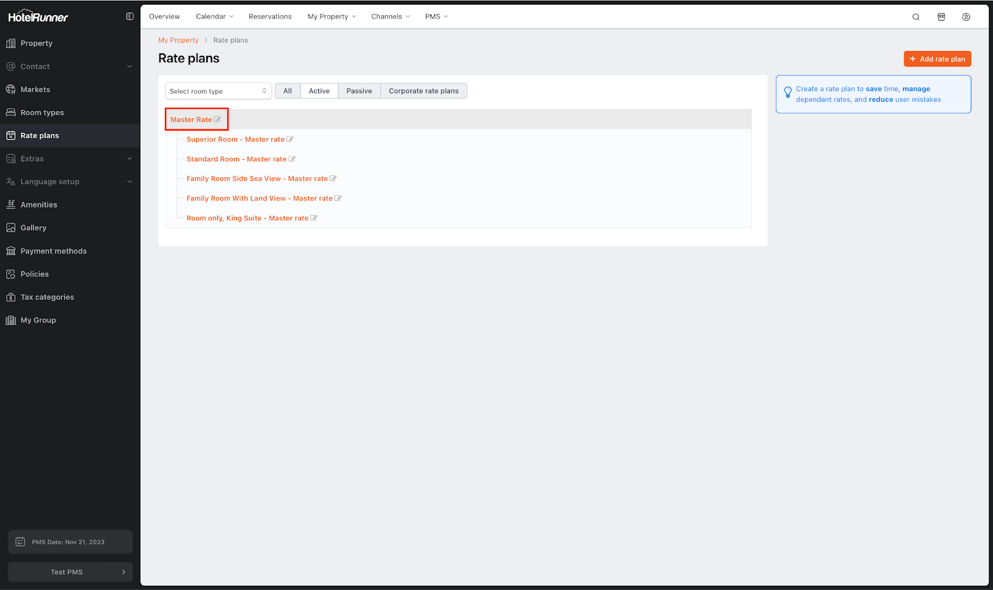The width and height of the screenshot is (993, 590).
Task: Open the Channels menu in top navigation
Action: pos(390,17)
